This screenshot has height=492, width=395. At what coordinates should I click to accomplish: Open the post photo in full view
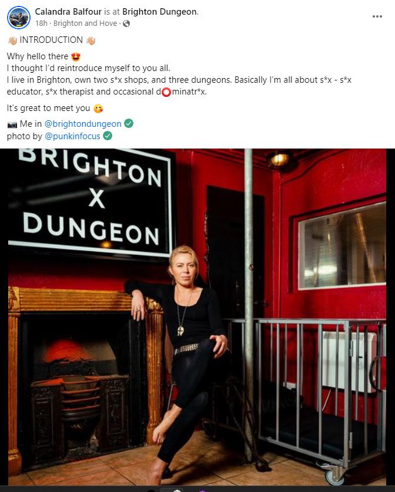(197, 317)
